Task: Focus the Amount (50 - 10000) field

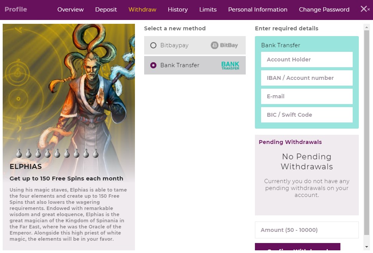Action: click(307, 230)
